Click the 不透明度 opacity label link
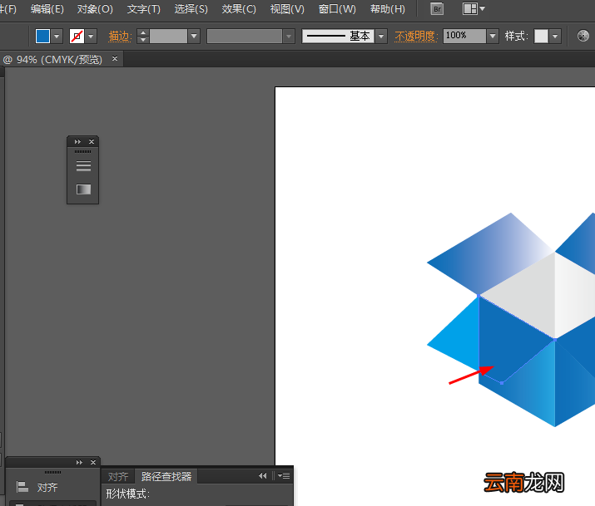Image resolution: width=595 pixels, height=506 pixels. point(416,37)
